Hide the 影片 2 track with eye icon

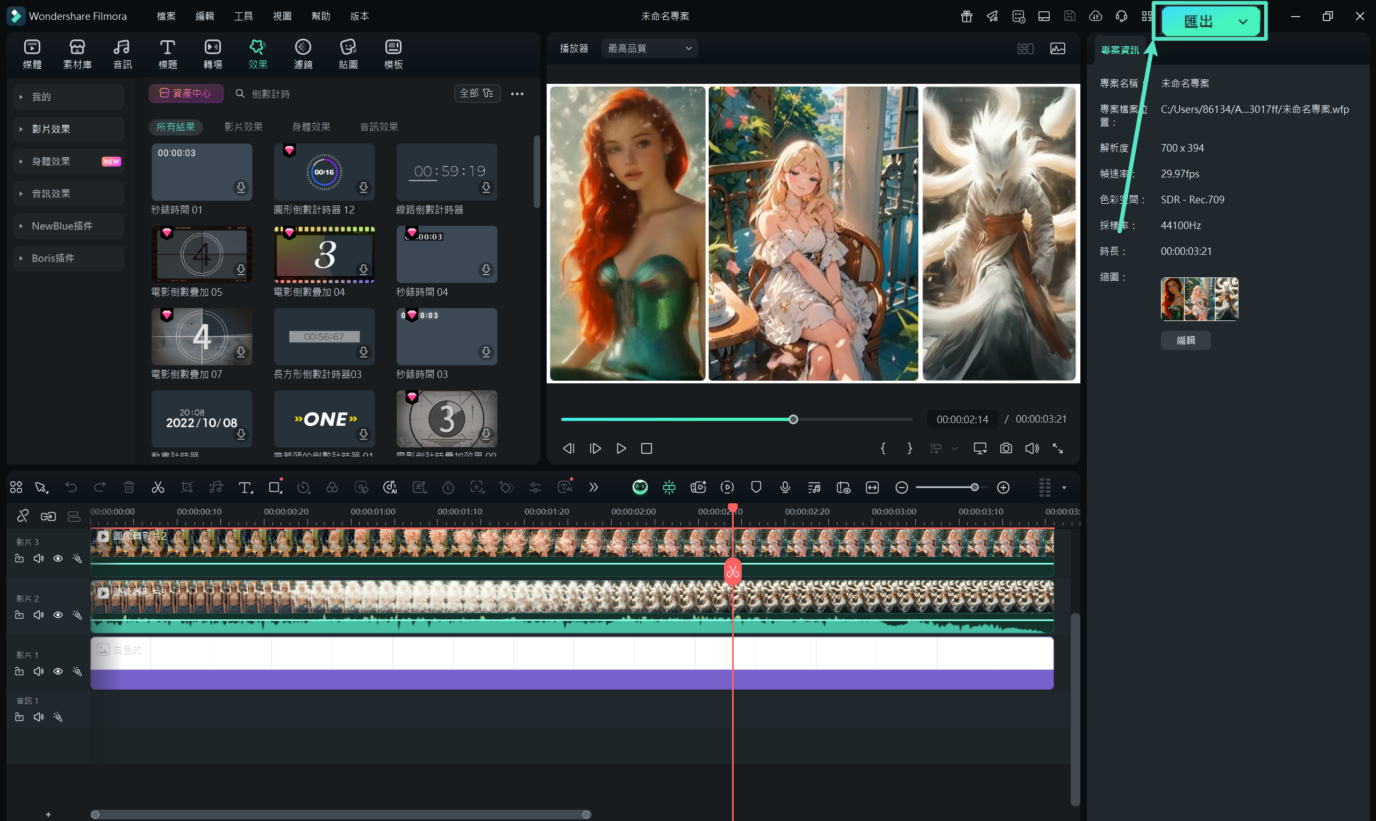click(x=58, y=615)
